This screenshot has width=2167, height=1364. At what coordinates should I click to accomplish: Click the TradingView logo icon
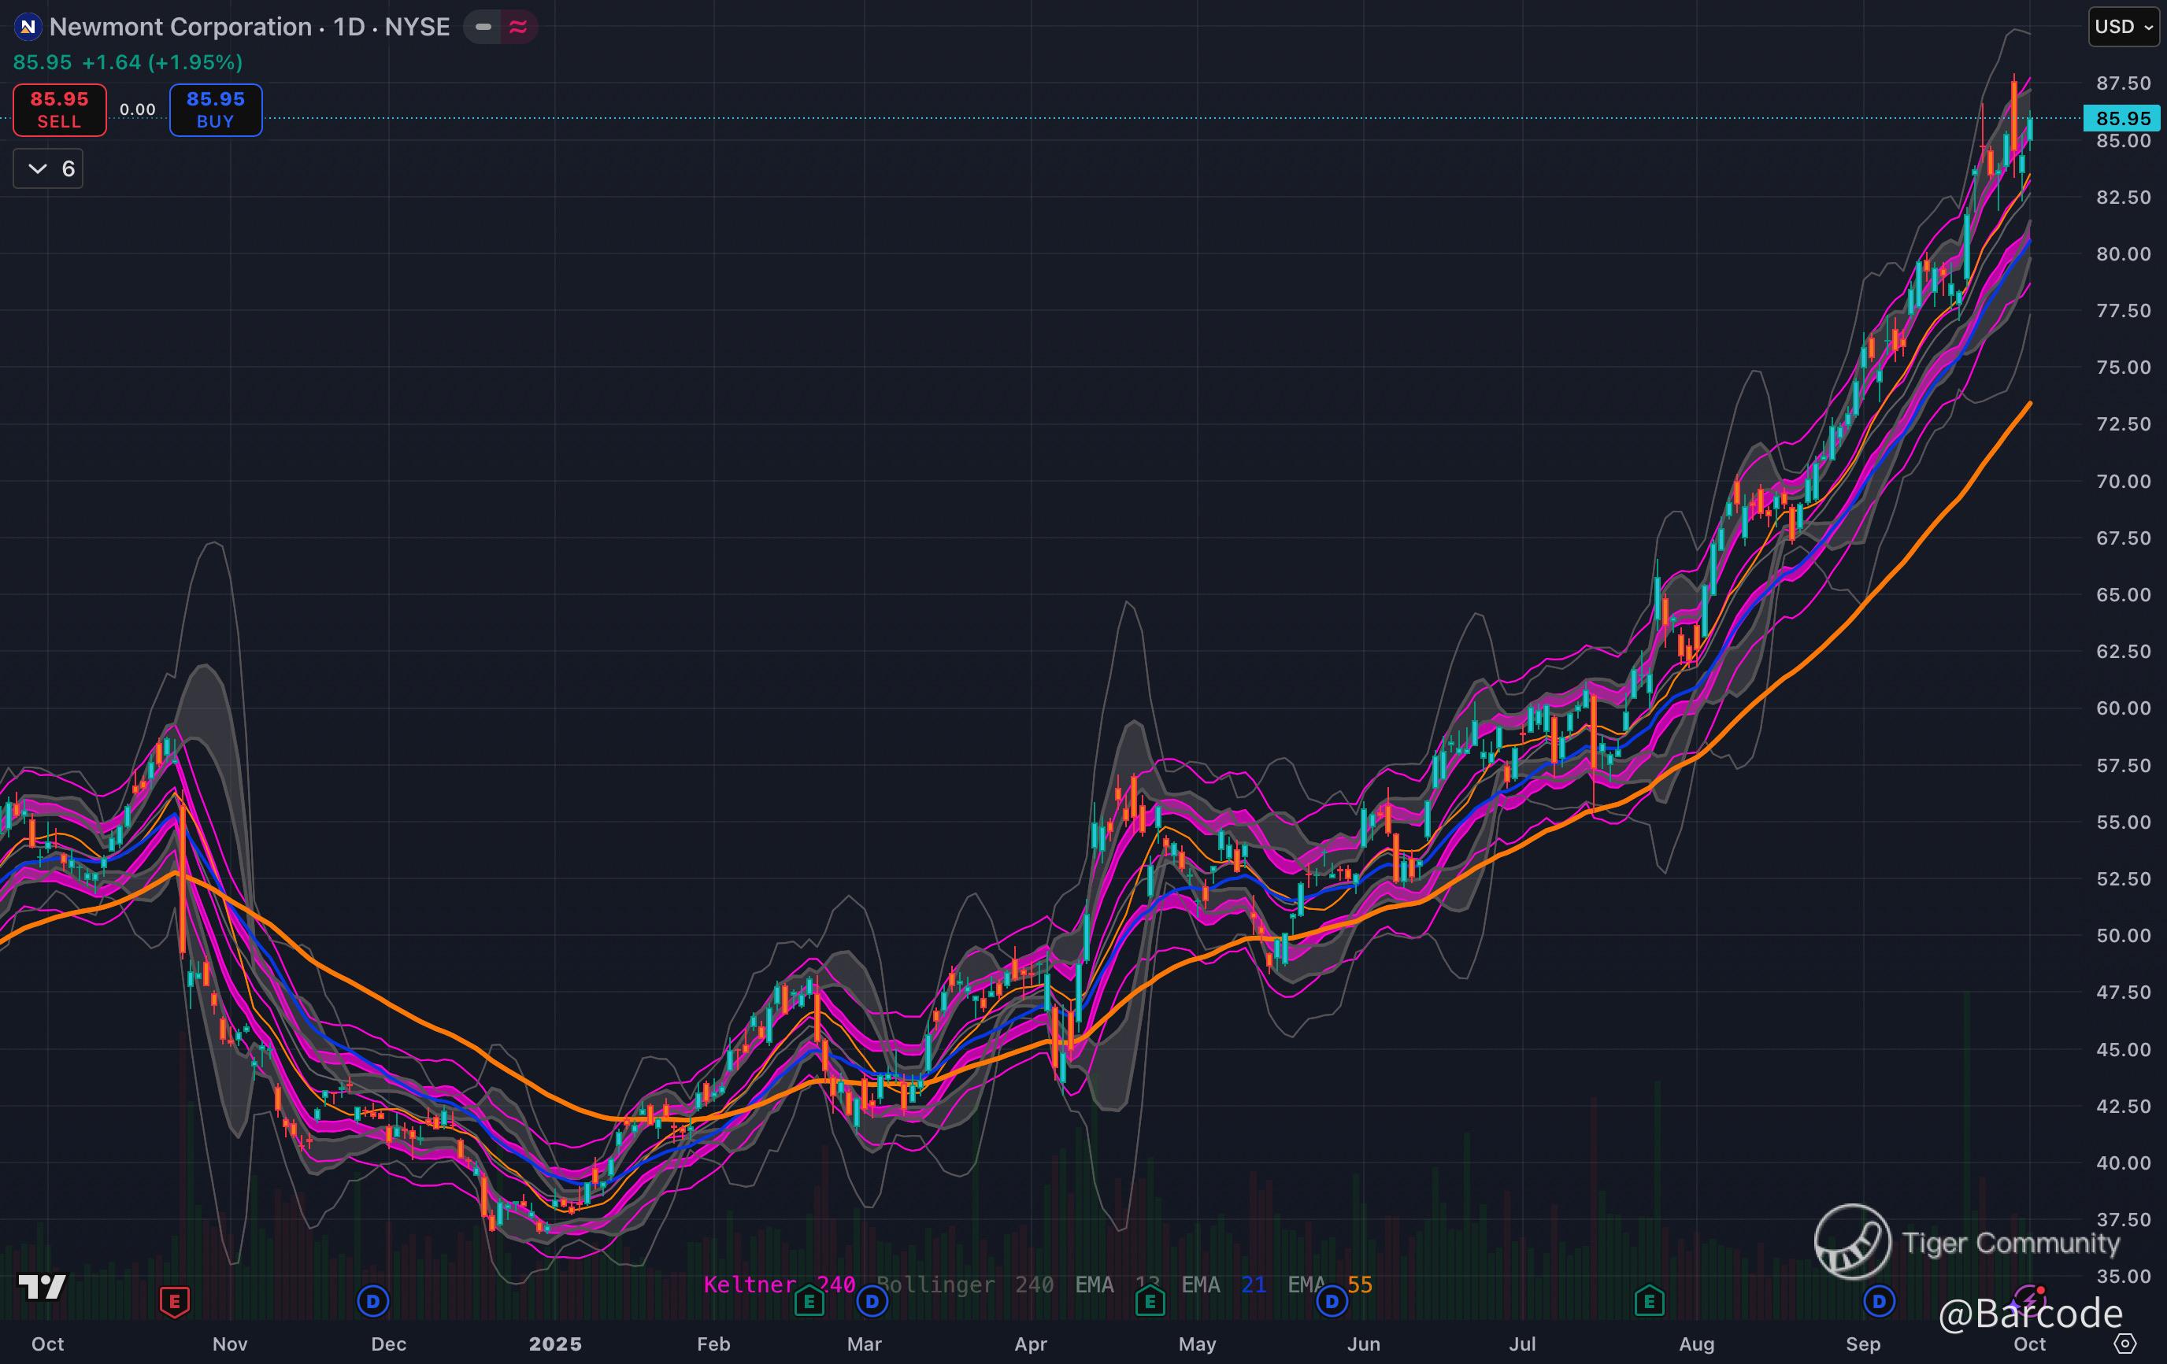(x=43, y=1287)
